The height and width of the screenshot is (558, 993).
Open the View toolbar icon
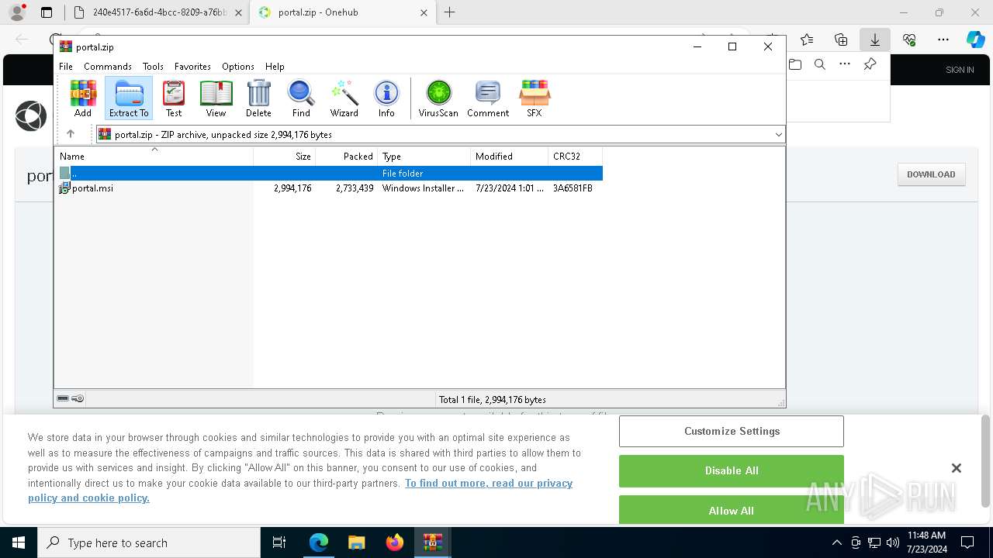pos(216,98)
